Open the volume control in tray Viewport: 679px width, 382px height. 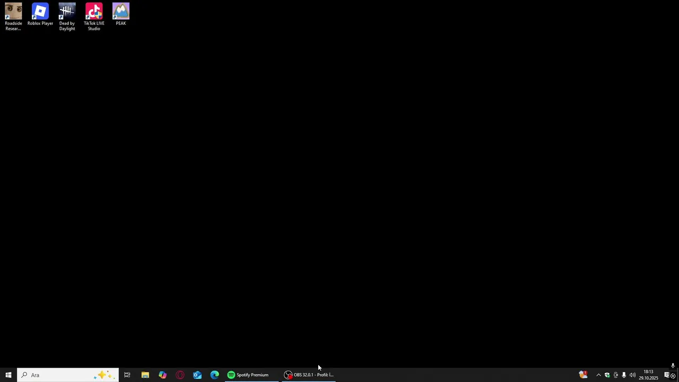click(x=632, y=375)
